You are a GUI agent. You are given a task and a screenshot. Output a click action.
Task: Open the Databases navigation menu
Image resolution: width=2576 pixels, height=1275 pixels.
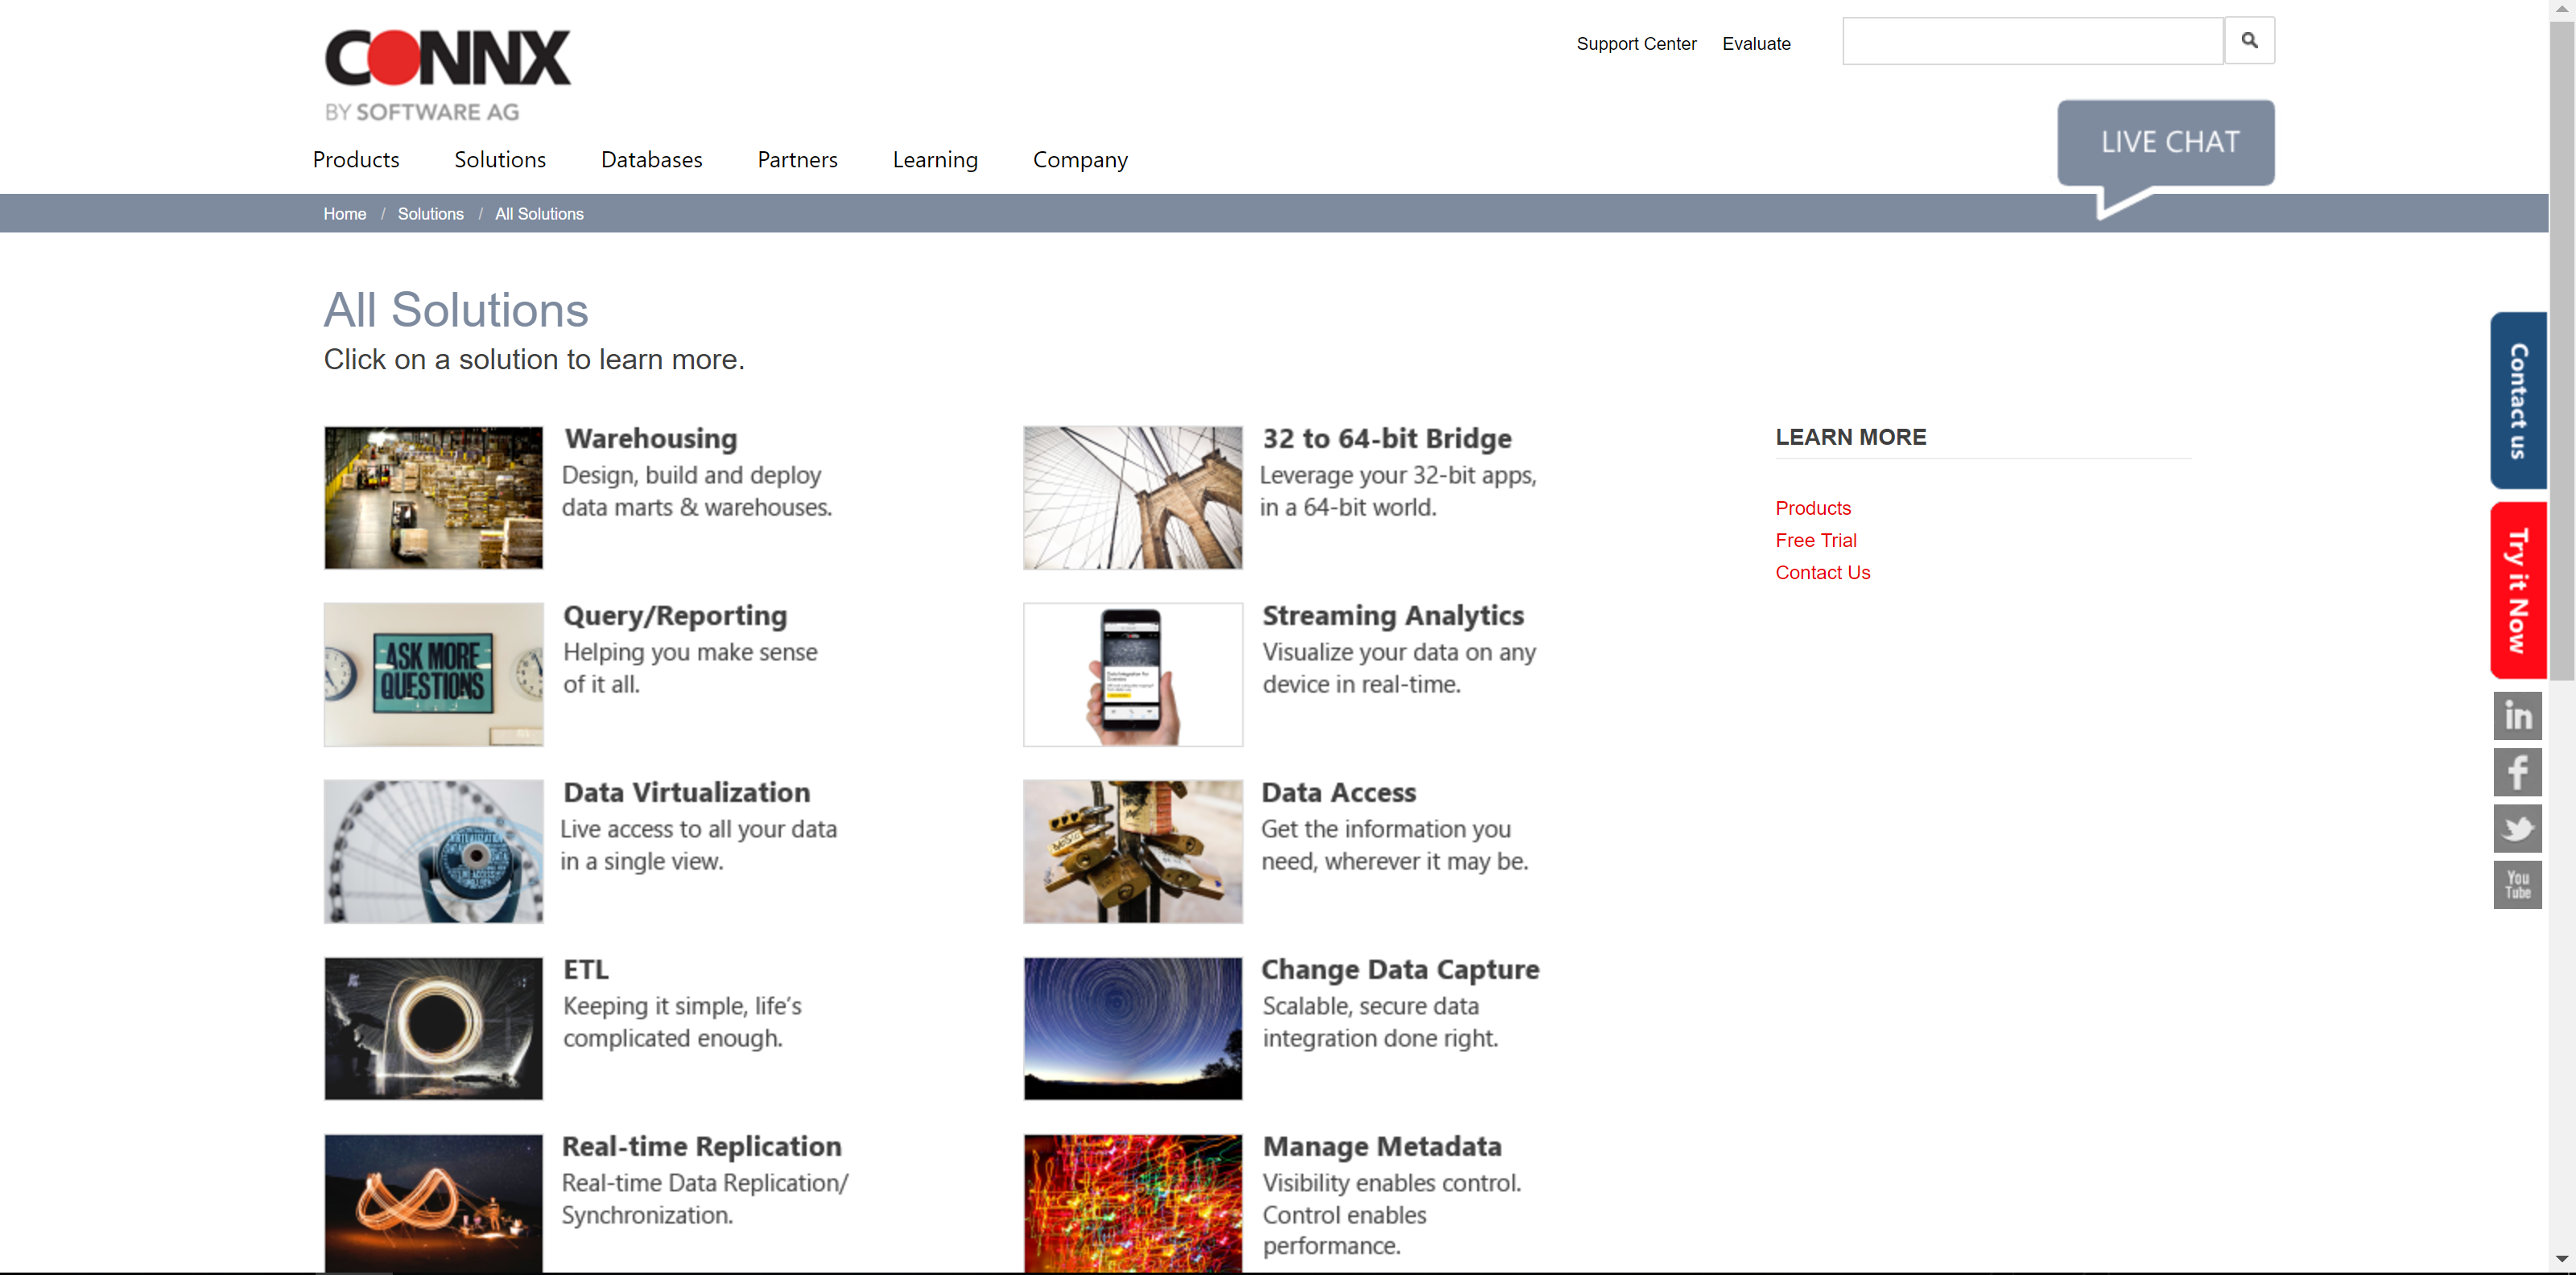[651, 160]
